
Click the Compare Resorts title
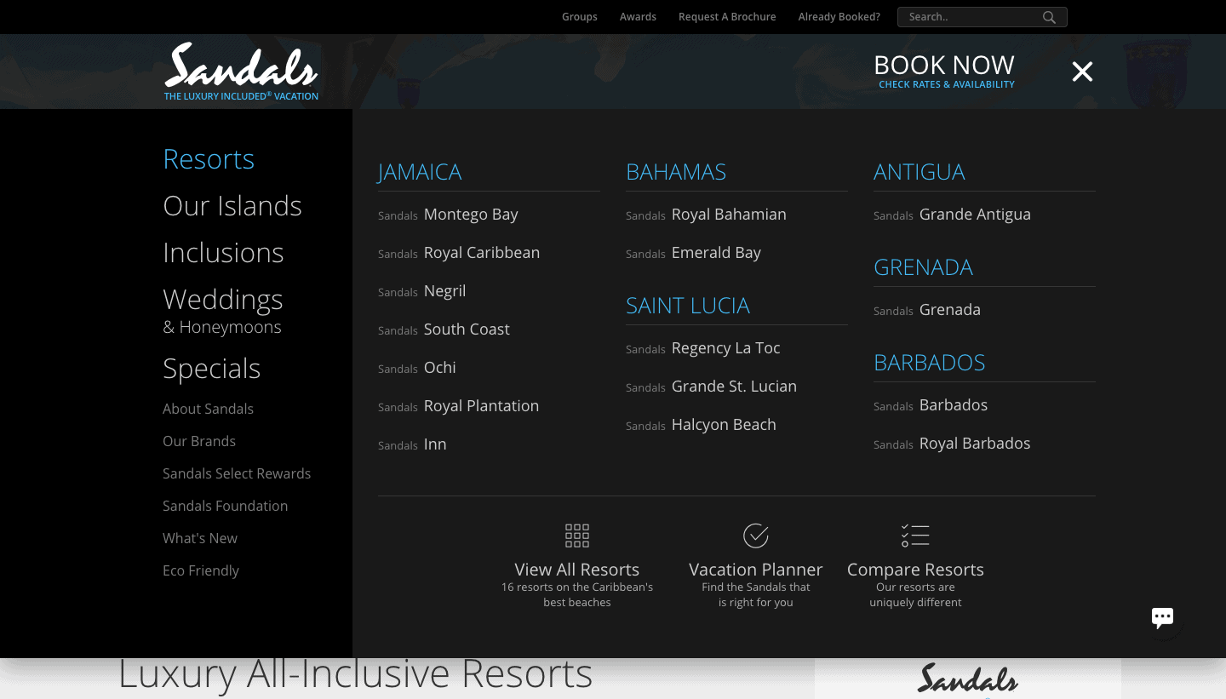pyautogui.click(x=915, y=570)
